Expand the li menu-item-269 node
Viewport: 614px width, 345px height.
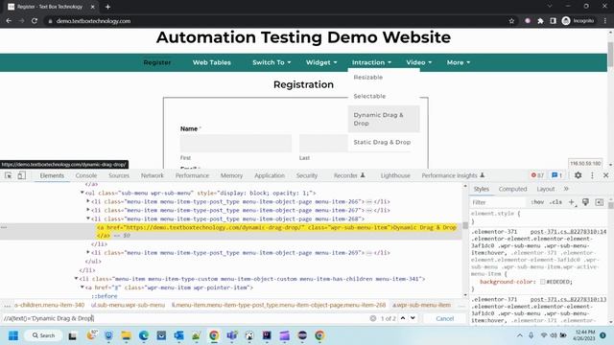88,252
